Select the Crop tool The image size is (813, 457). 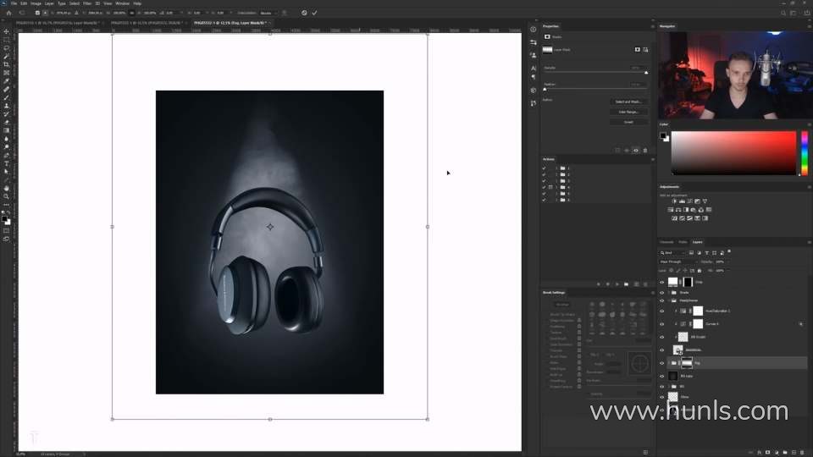click(x=6, y=64)
